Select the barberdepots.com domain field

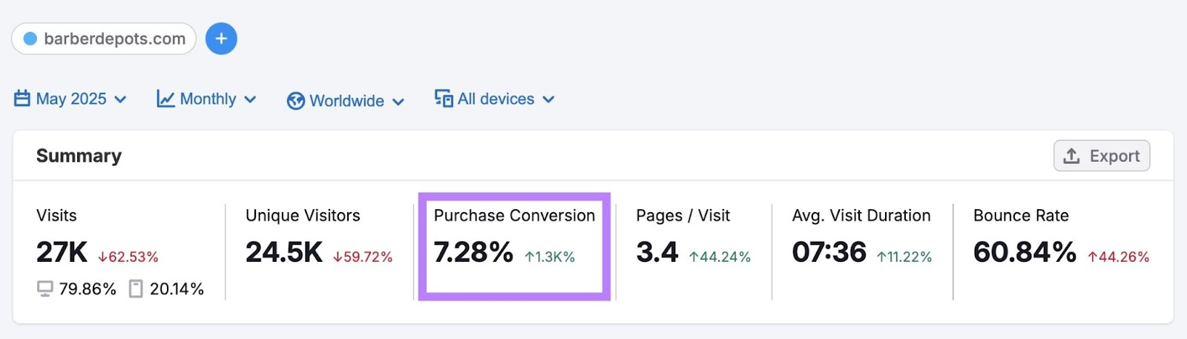tap(114, 39)
